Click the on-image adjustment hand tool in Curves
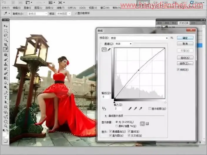Screen dimensions: 207x155 104,109
